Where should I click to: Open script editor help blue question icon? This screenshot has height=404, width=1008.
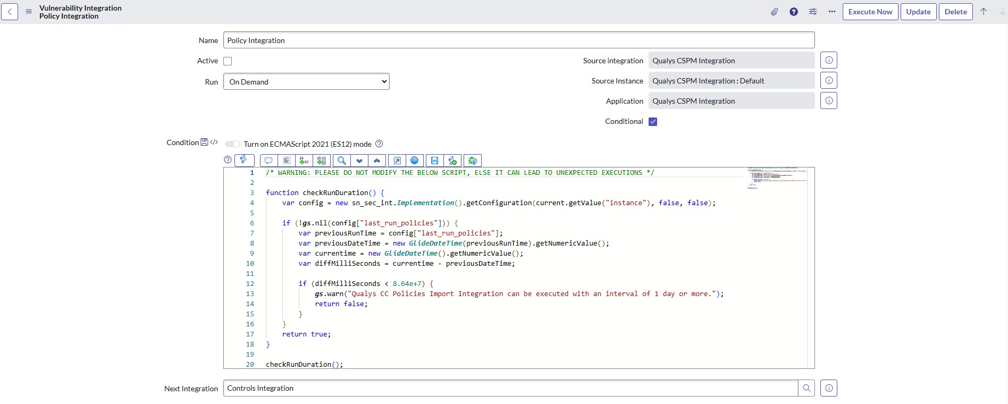coord(415,161)
